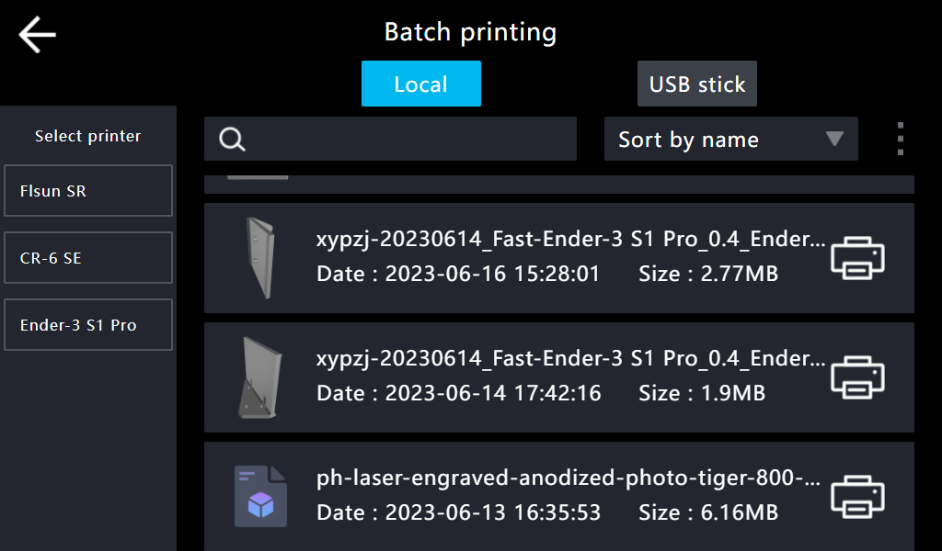The image size is (942, 551).
Task: Select the xypzj file sized 2.77MB
Action: (x=570, y=242)
